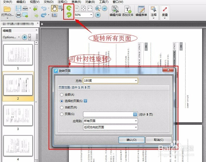Zoom in with the toolbar plus icon
The width and height of the screenshot is (206, 162).
click(x=98, y=15)
